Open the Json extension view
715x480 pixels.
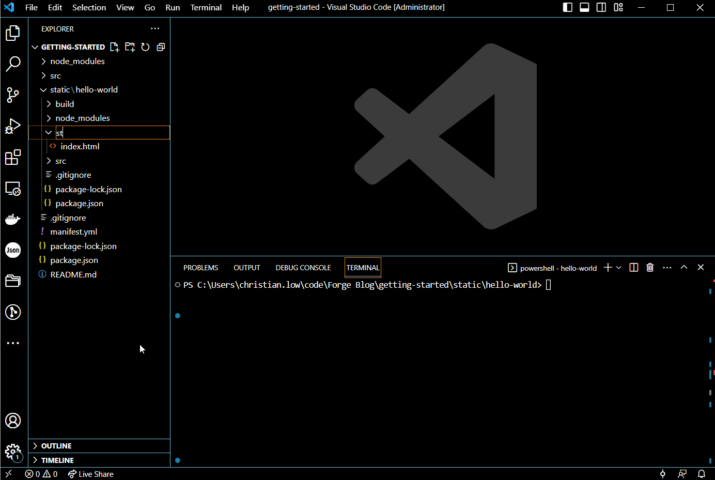pyautogui.click(x=13, y=250)
